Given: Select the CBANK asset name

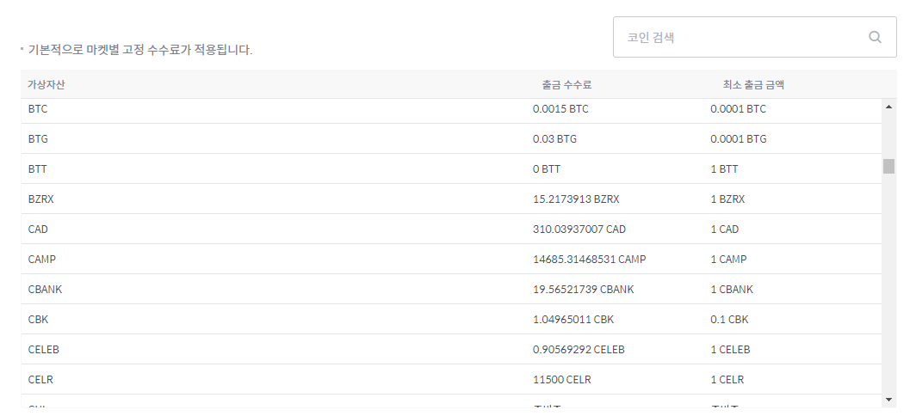Looking at the screenshot, I should coord(45,290).
